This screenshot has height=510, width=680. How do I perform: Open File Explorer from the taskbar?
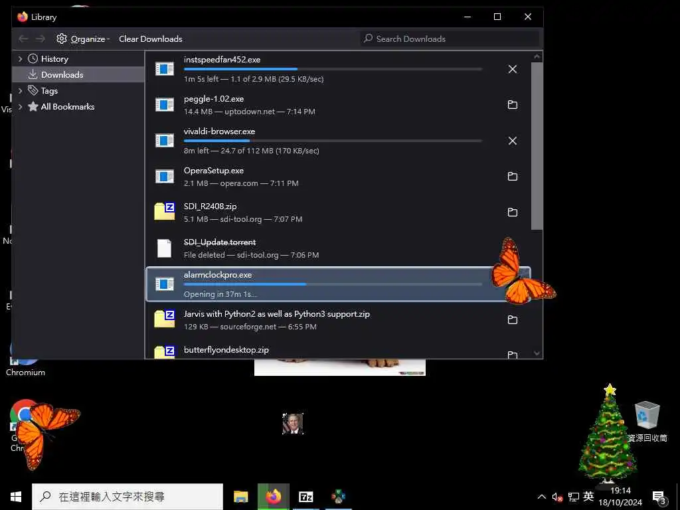[x=240, y=497]
